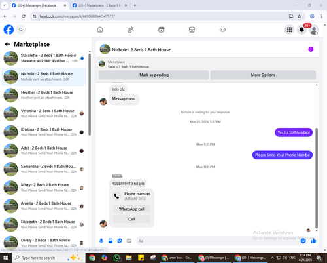Send a thumbs-up like

click(x=313, y=241)
